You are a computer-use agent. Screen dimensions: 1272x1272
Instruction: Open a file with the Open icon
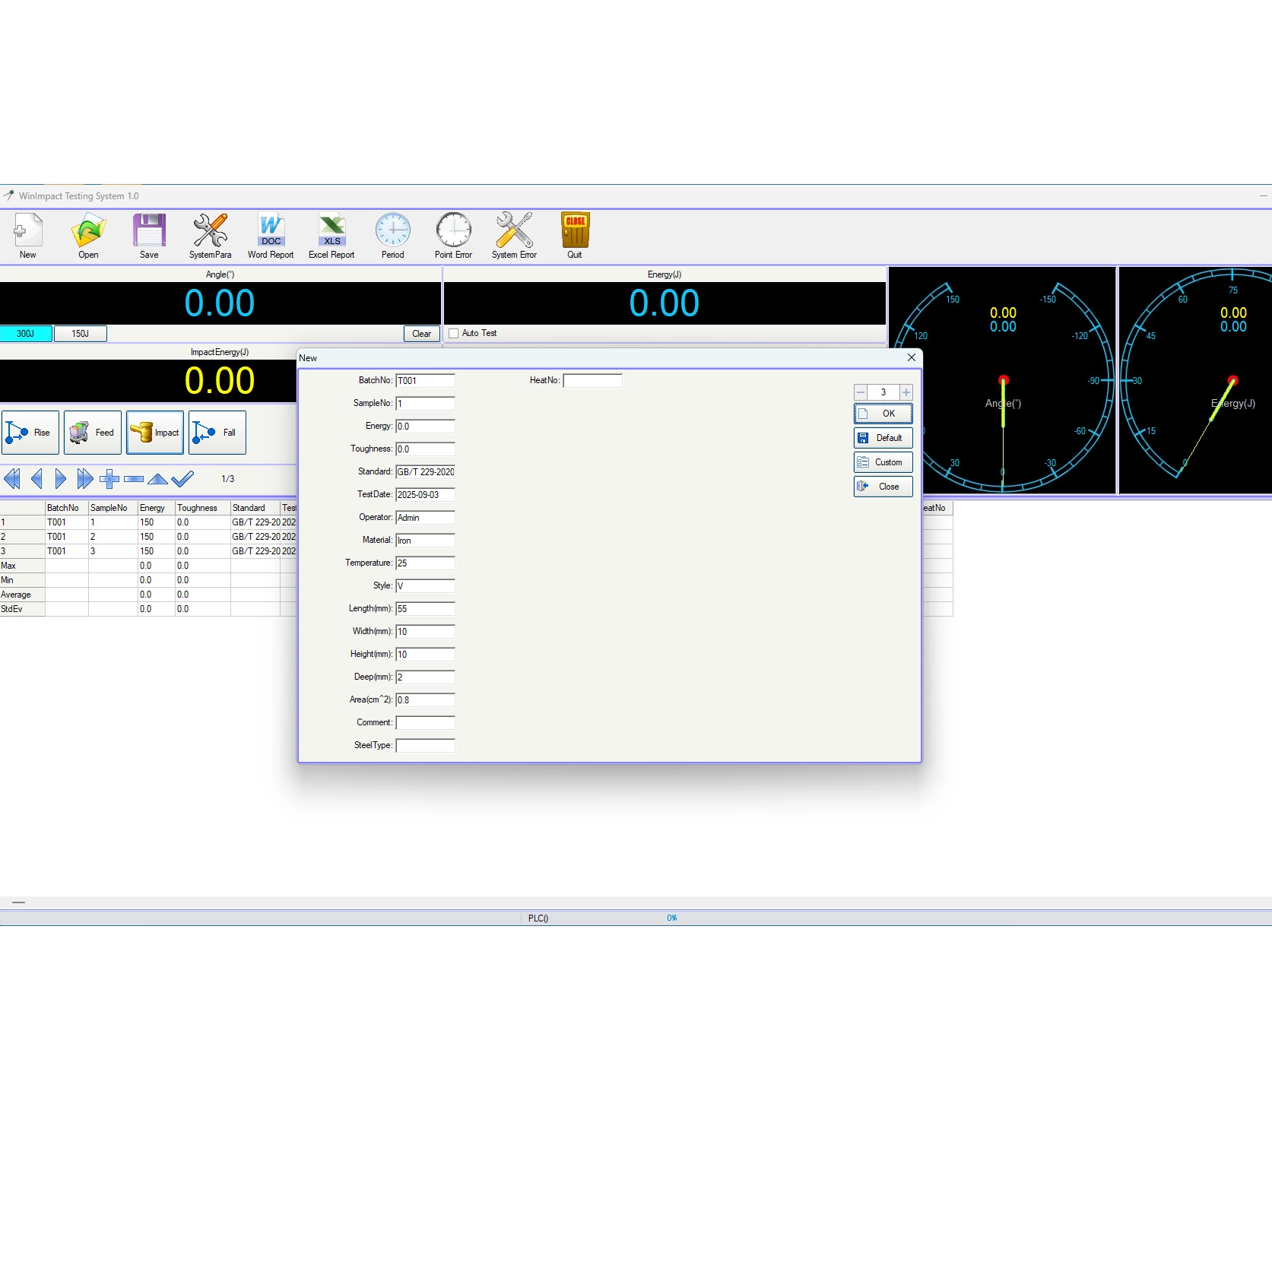coord(88,236)
